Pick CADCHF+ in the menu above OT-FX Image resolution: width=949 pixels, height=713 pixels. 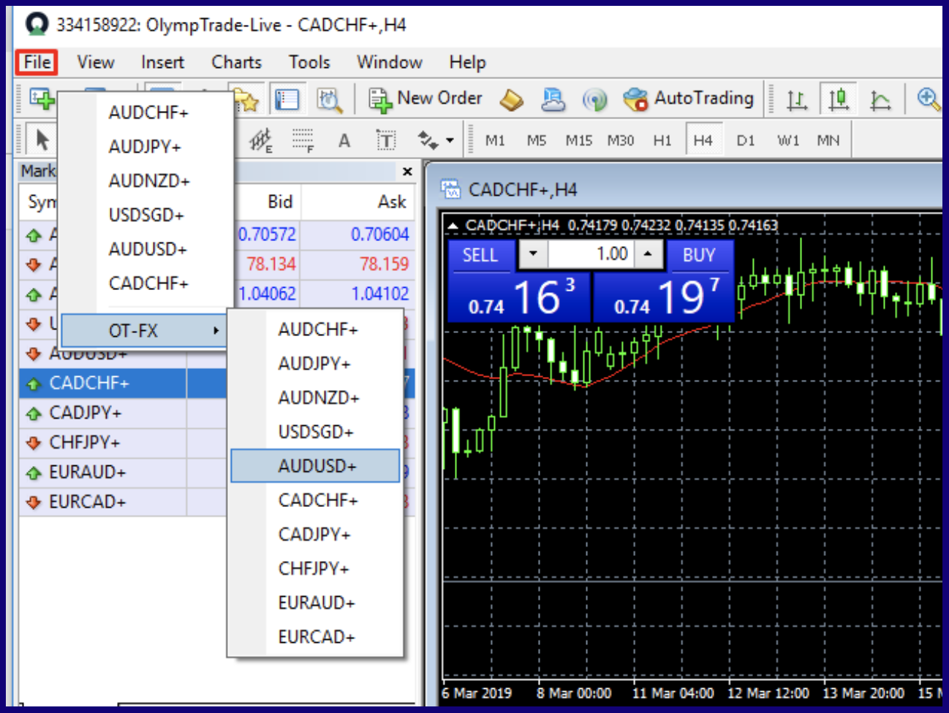tap(146, 283)
